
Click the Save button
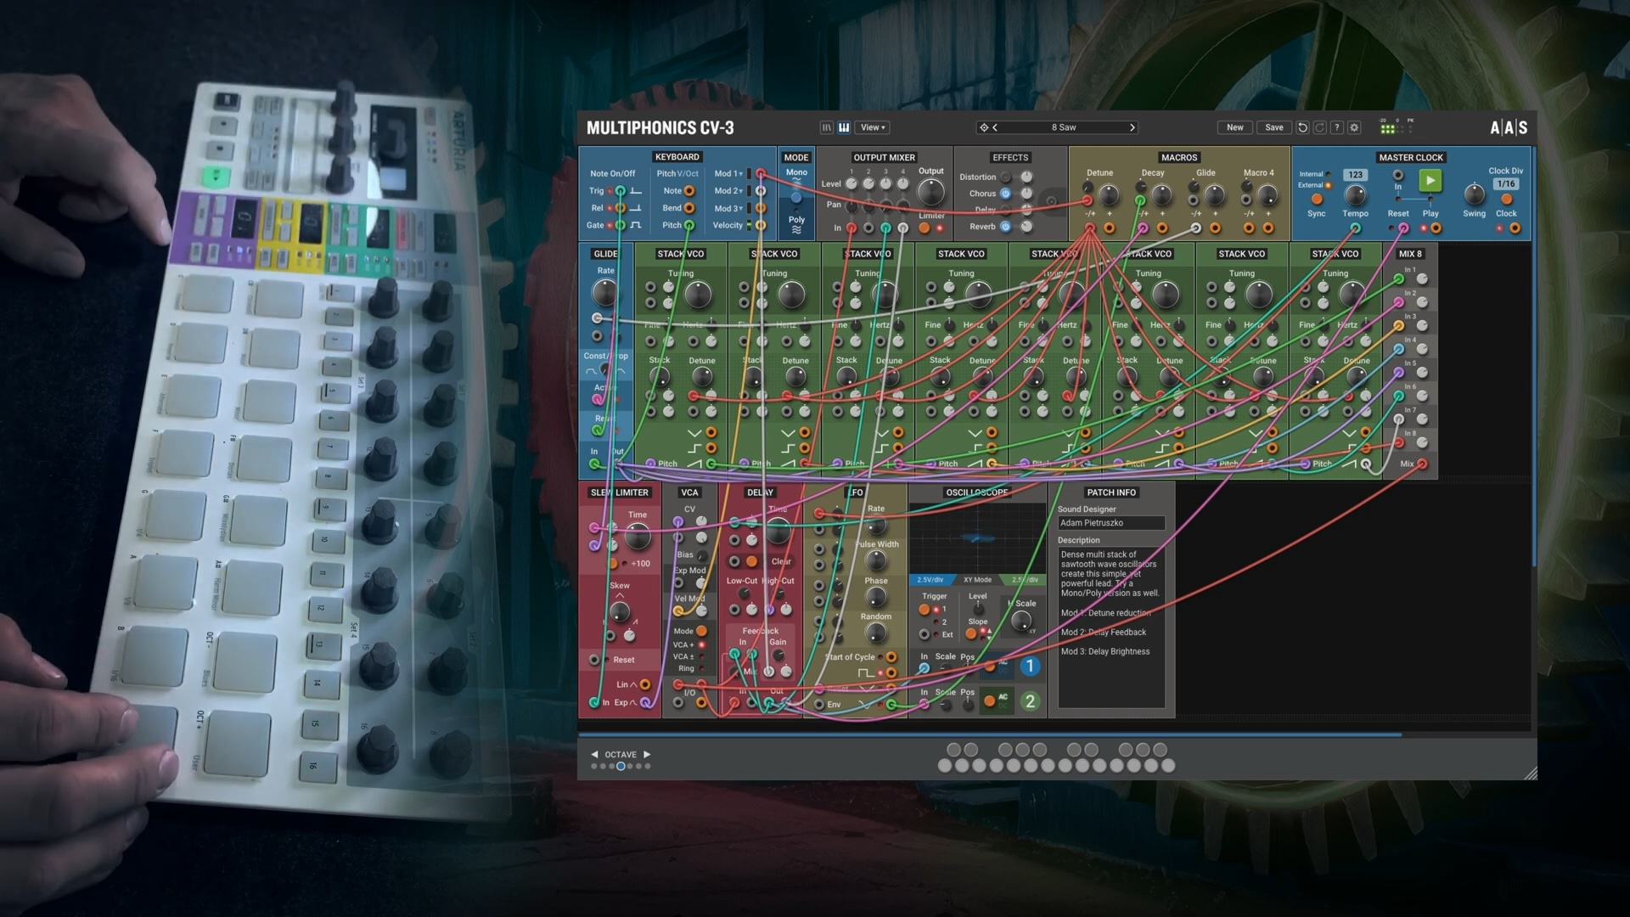(1273, 127)
